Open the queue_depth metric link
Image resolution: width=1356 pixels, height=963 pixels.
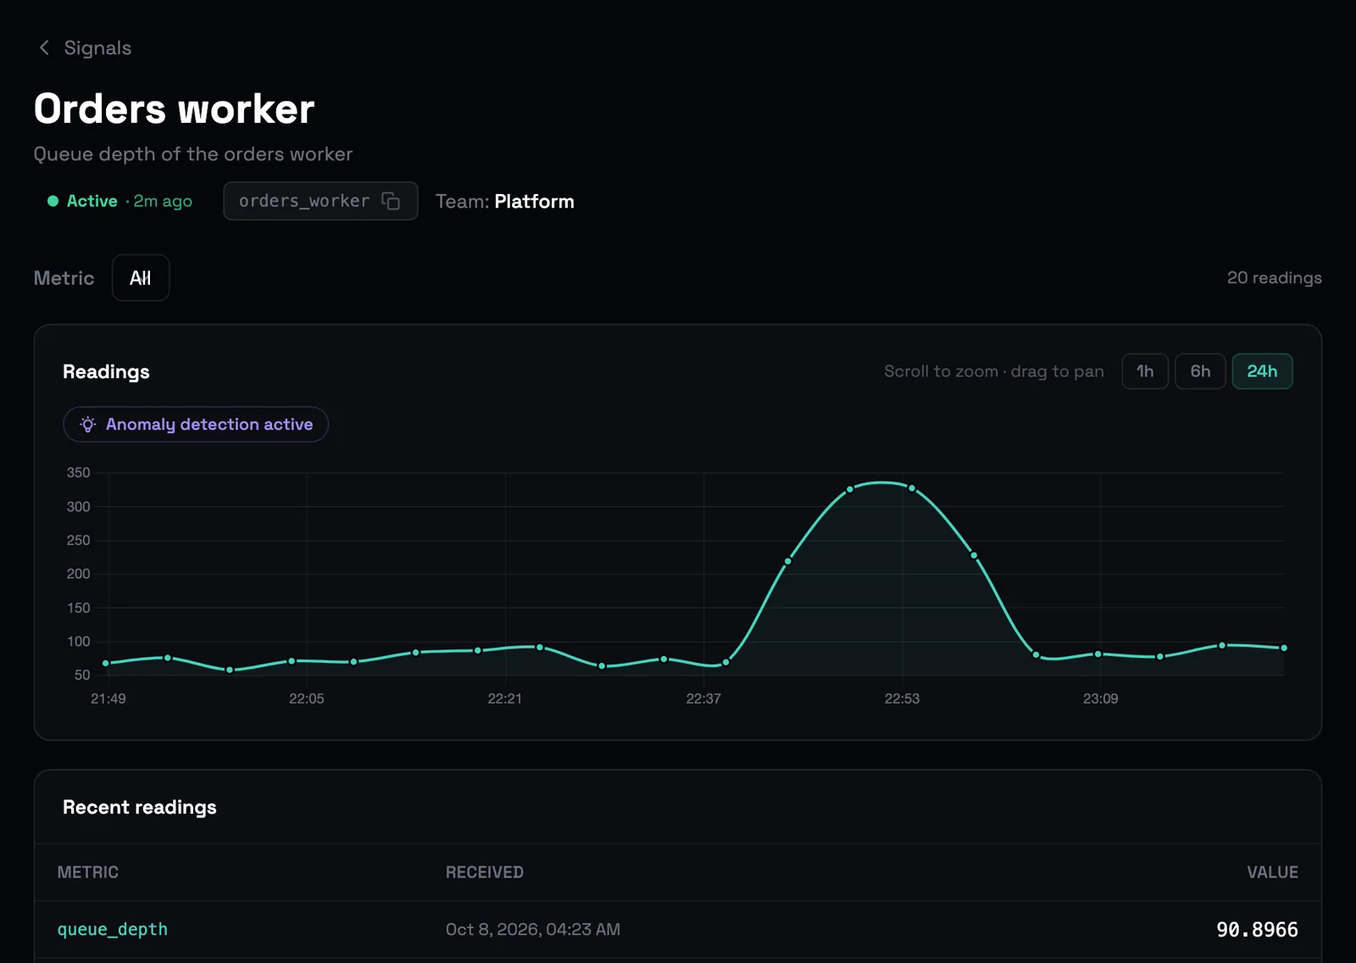113,930
